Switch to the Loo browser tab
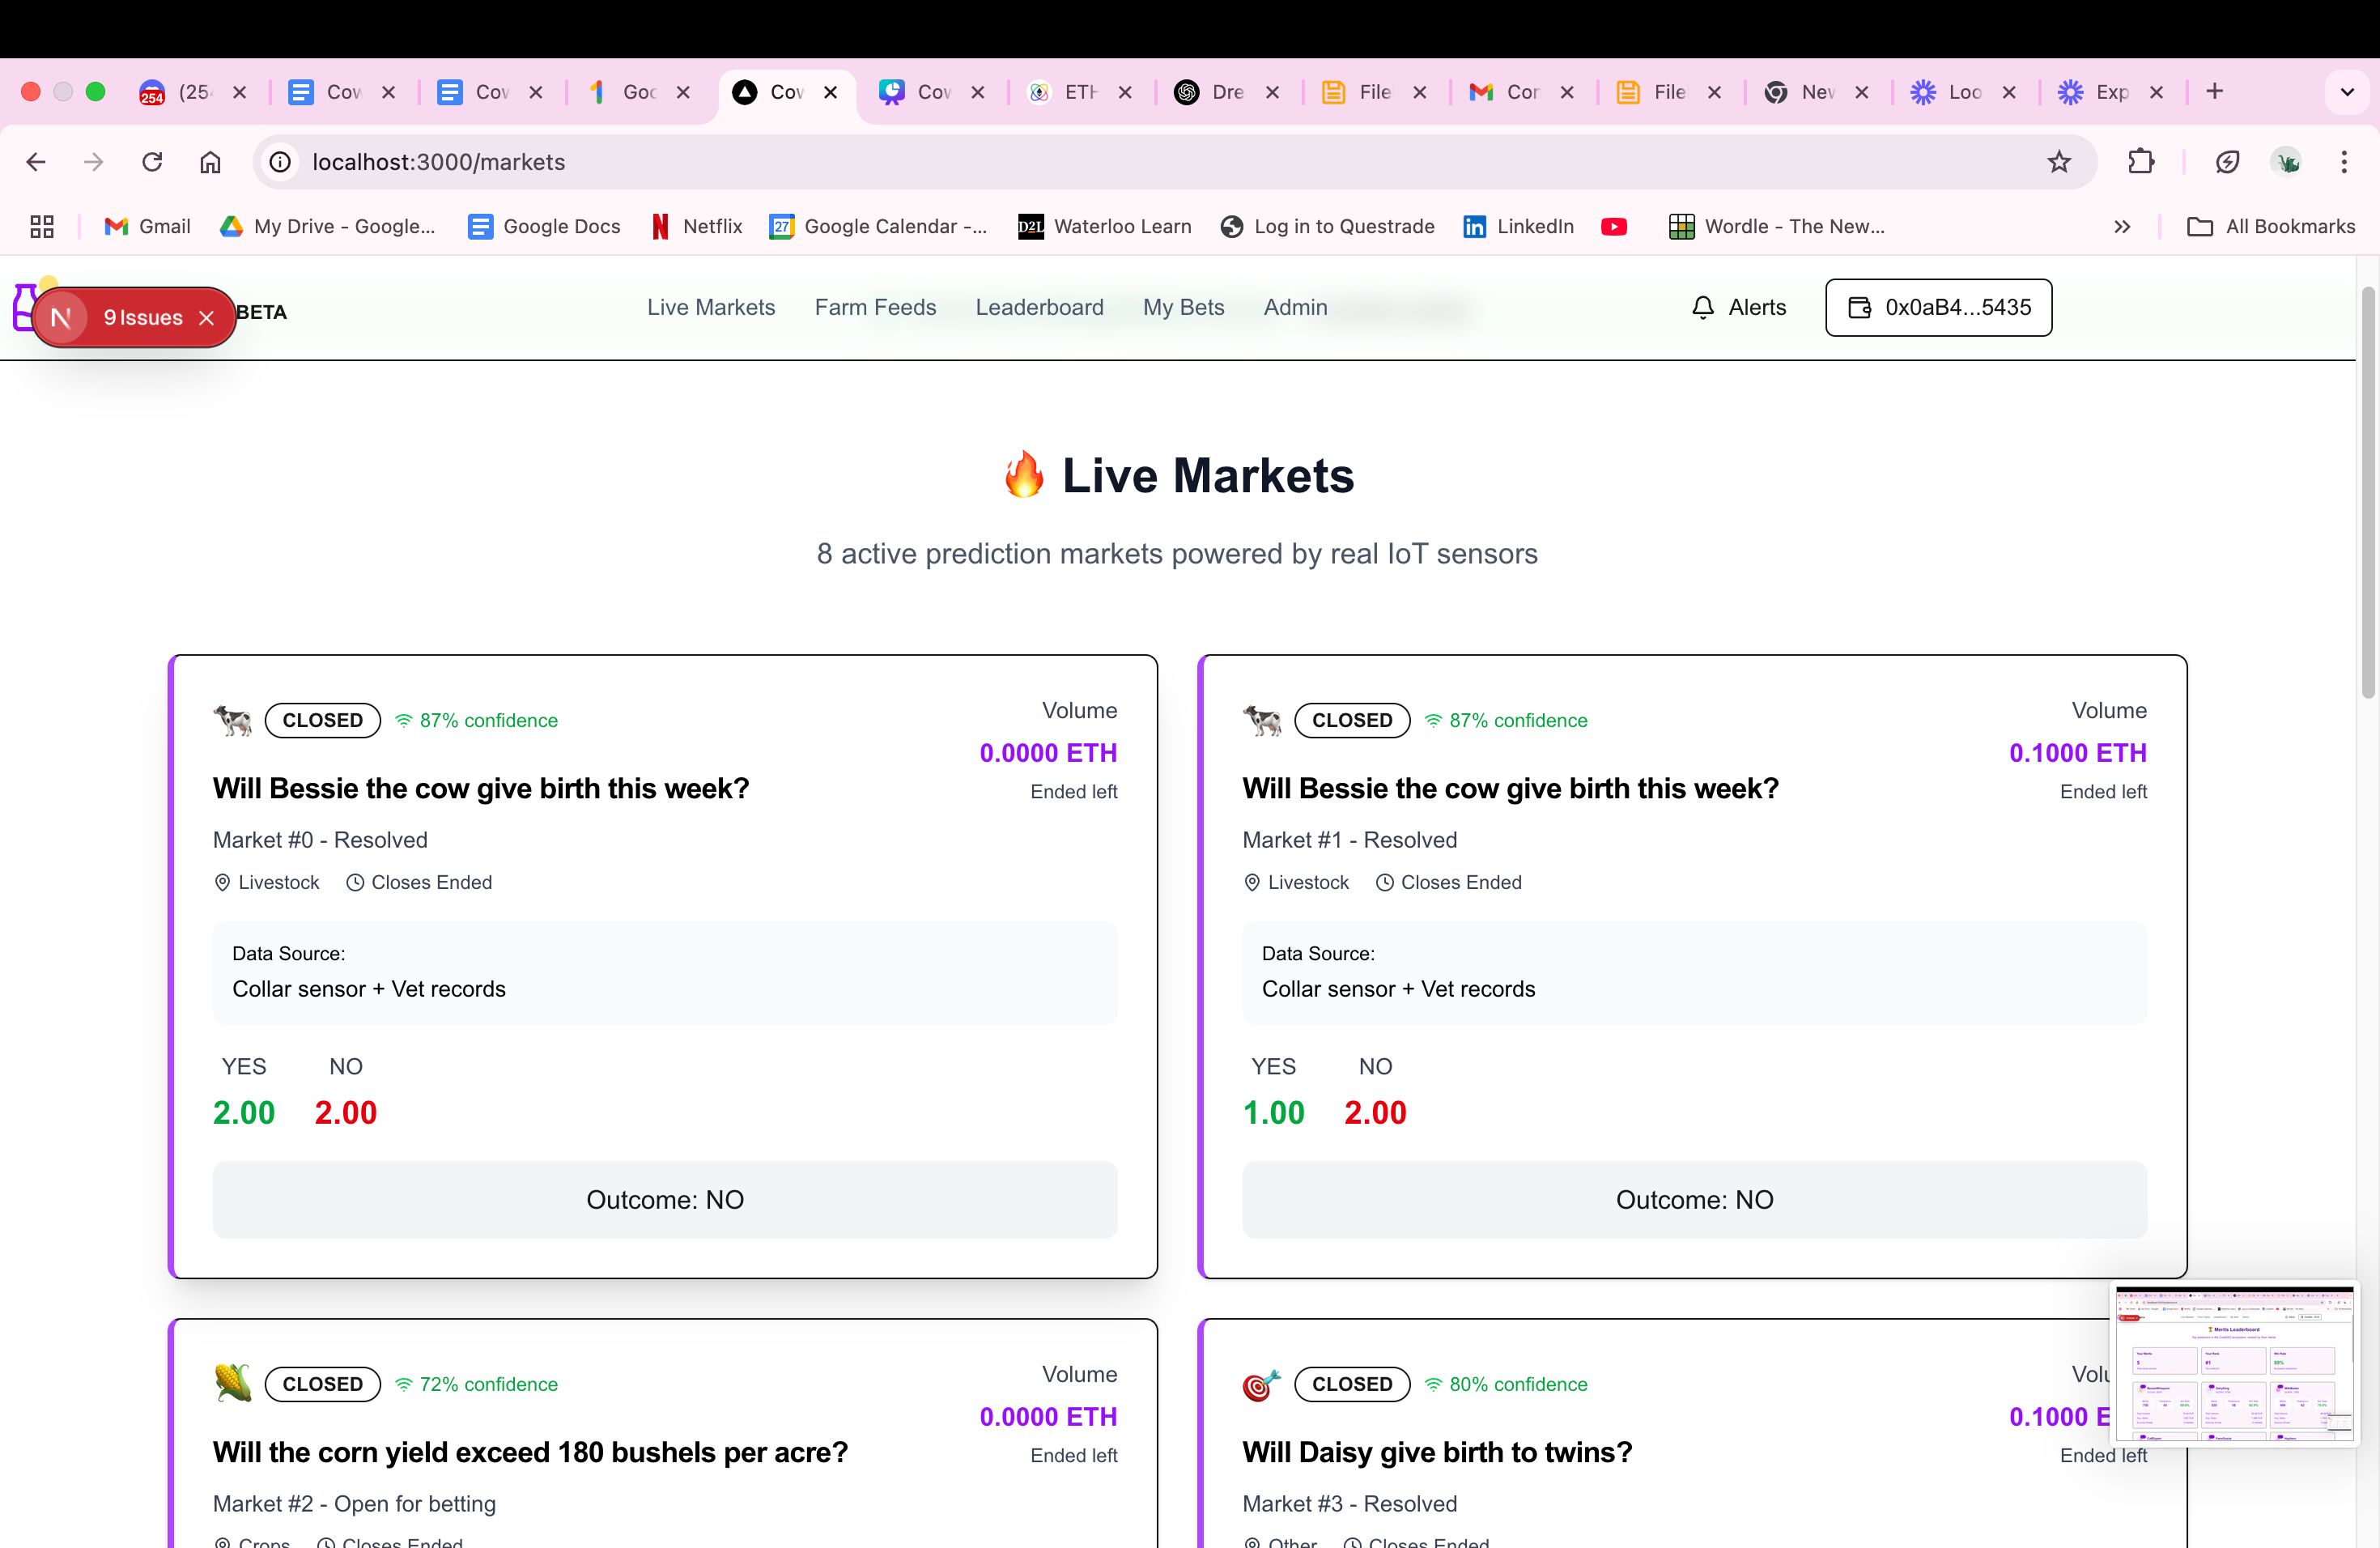This screenshot has width=2380, height=1548. point(1964,92)
